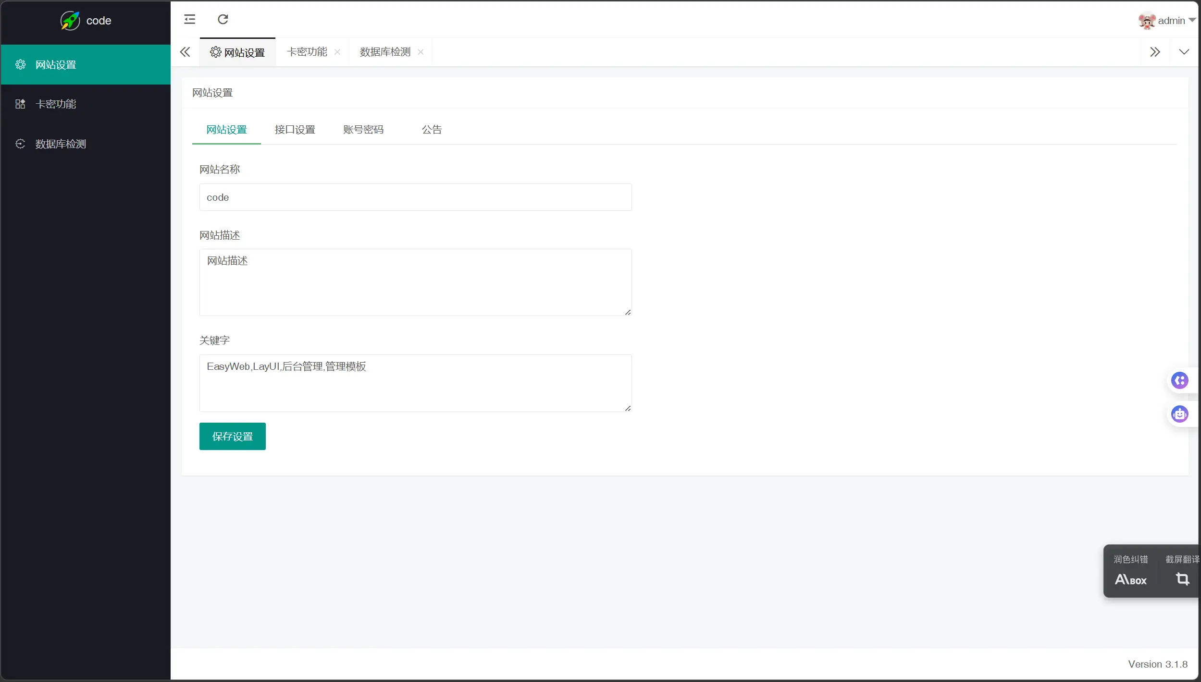This screenshot has height=682, width=1201.
Task: Click the 保存设置 button
Action: click(232, 436)
